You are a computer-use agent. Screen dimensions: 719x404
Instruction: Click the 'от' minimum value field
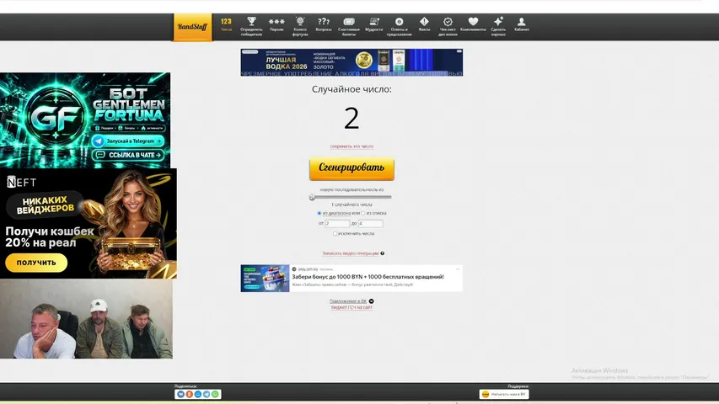tap(337, 224)
